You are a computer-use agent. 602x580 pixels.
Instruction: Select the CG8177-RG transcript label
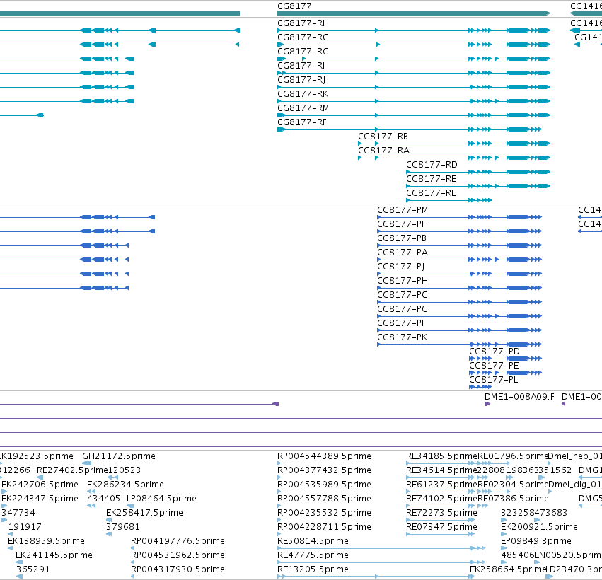click(x=303, y=52)
